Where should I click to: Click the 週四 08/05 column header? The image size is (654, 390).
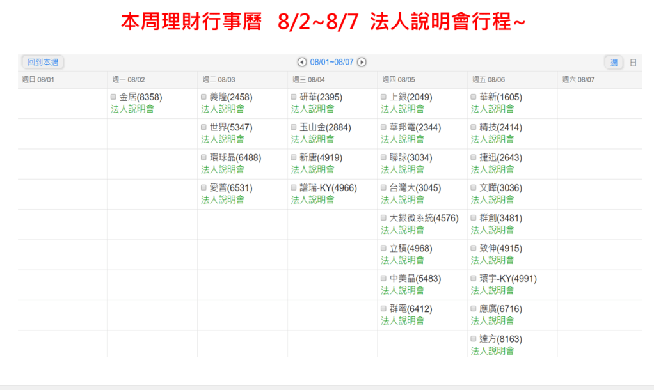(399, 80)
